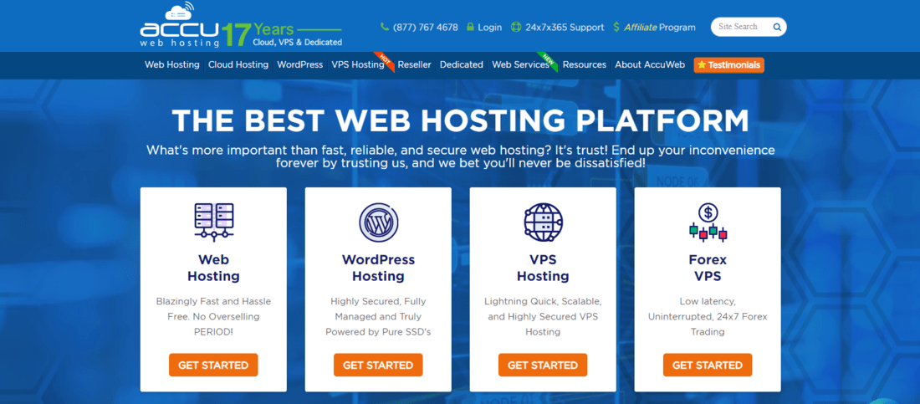
Task: Click 'Blazingly Fast and Hassle Free' description
Action: click(x=213, y=316)
